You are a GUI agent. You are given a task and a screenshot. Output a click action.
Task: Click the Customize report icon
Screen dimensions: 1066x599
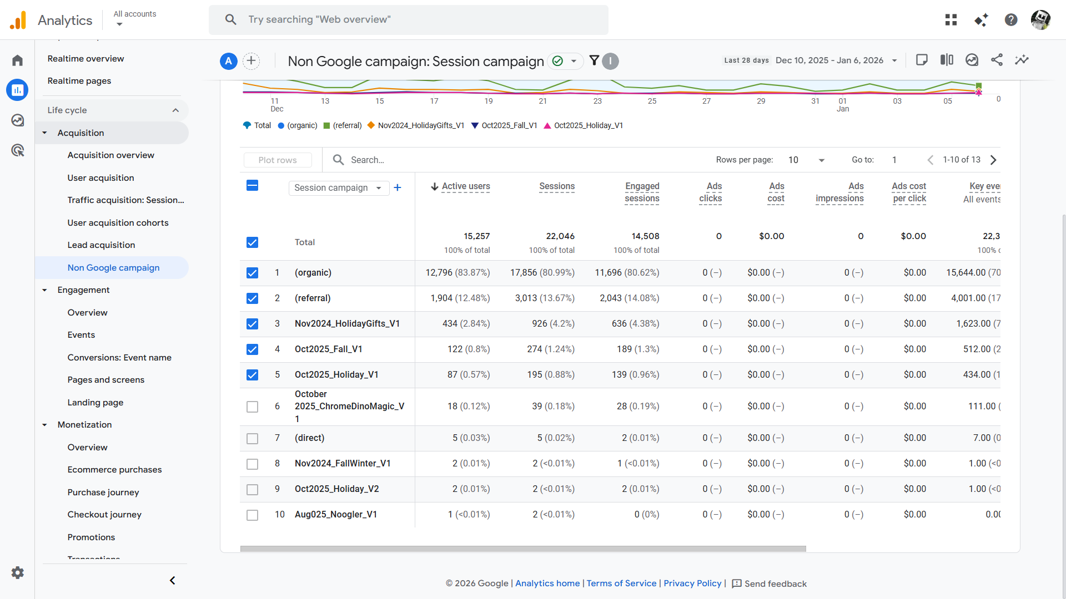(922, 60)
